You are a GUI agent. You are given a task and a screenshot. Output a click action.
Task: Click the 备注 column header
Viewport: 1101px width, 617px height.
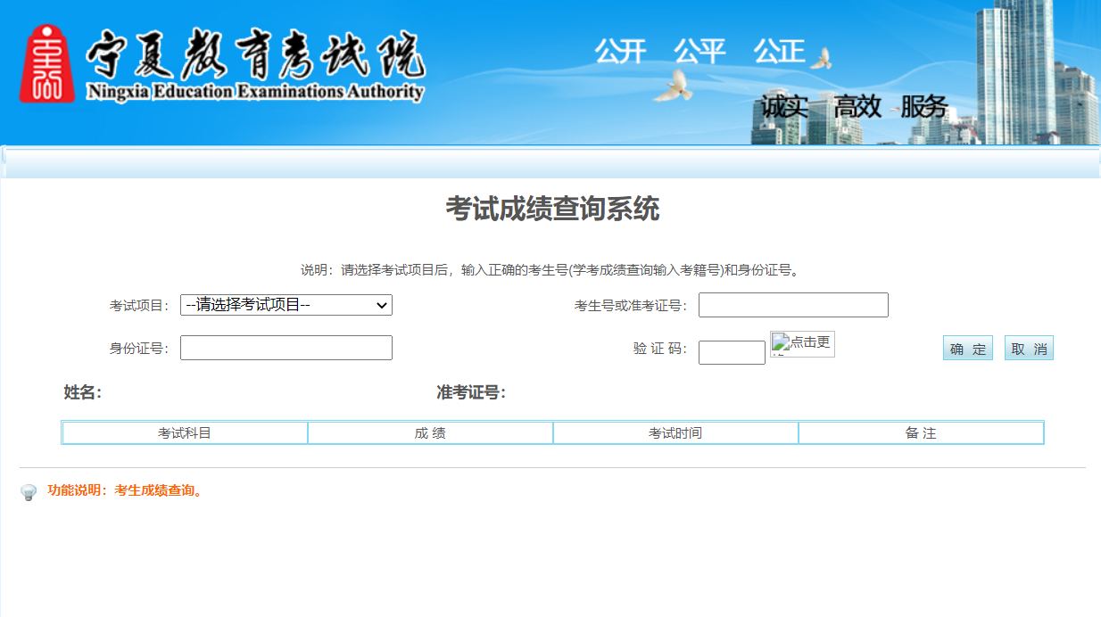click(921, 433)
